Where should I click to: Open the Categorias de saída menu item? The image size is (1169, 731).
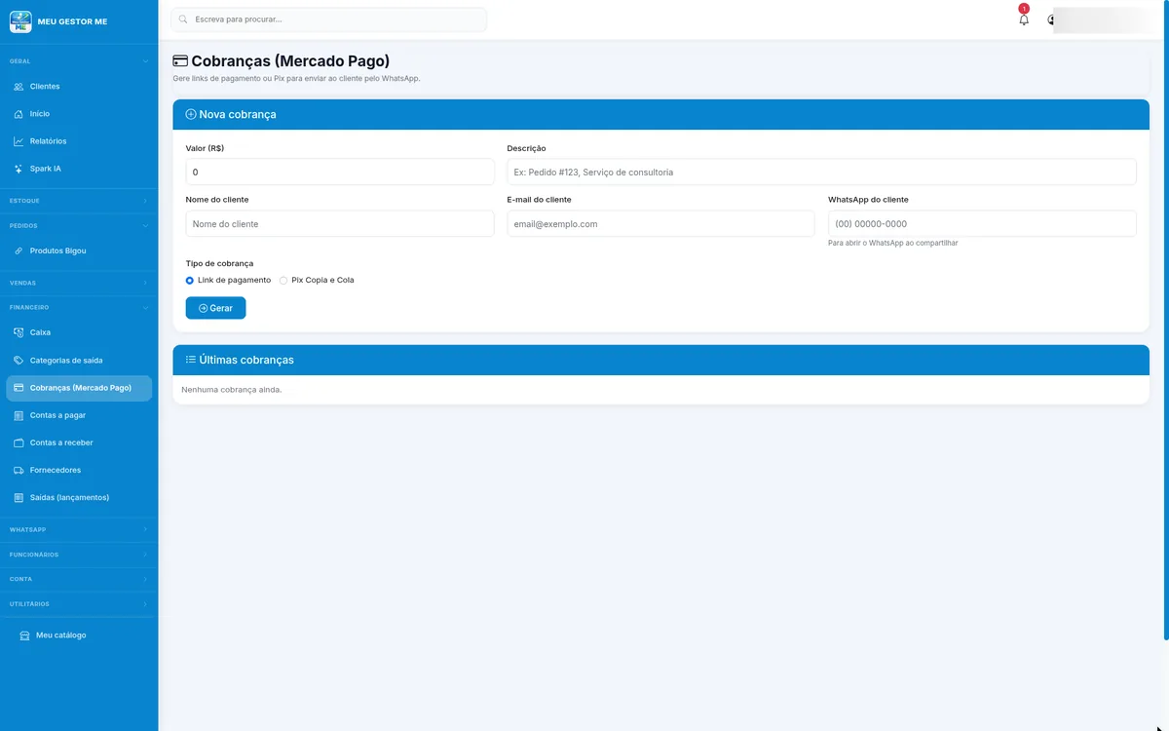pyautogui.click(x=79, y=361)
